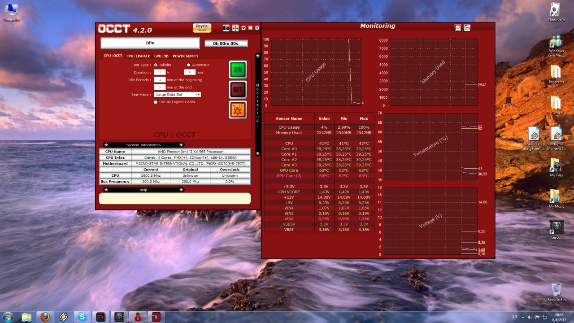The image size is (574, 323).
Task: Open the Programs folder on desktop
Action: pyautogui.click(x=556, y=74)
